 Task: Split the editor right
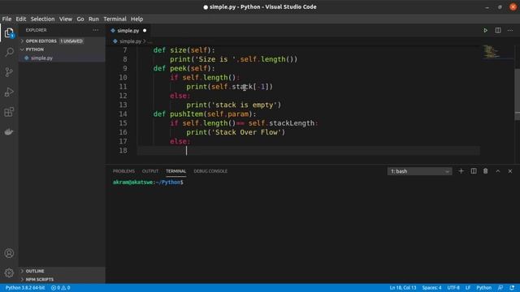(x=498, y=31)
